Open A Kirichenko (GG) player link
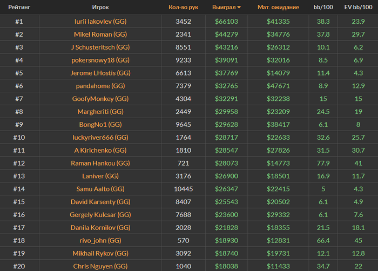Image resolution: width=378 pixels, height=271 pixels. tap(100, 150)
